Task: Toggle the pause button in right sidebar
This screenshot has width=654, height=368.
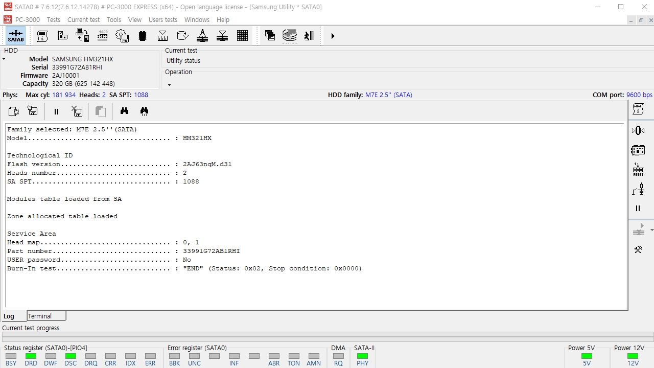Action: (638, 209)
